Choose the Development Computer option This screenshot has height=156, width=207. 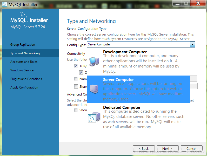(138, 62)
